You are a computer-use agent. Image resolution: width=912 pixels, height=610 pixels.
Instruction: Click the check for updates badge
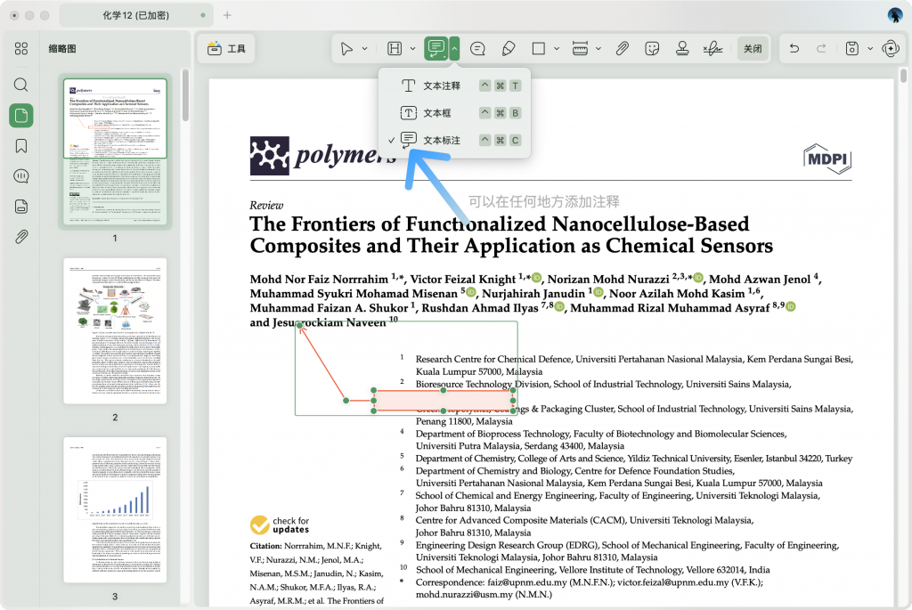pyautogui.click(x=280, y=525)
